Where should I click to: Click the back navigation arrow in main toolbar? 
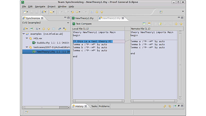tap(78, 12)
